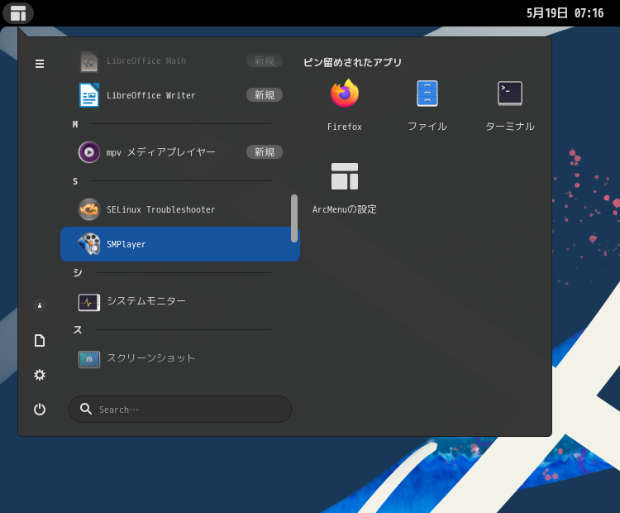The image size is (620, 513).
Task: Select the SMPlayer label text
Action: pyautogui.click(x=126, y=244)
